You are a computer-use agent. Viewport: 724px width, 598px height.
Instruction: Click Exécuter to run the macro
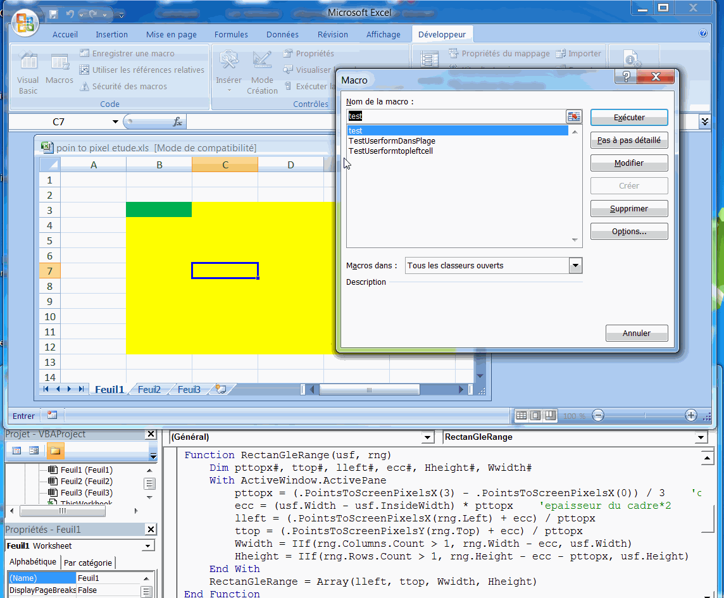(629, 117)
